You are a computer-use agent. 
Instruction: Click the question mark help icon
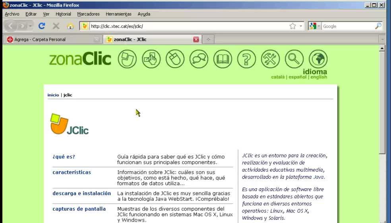click(246, 59)
